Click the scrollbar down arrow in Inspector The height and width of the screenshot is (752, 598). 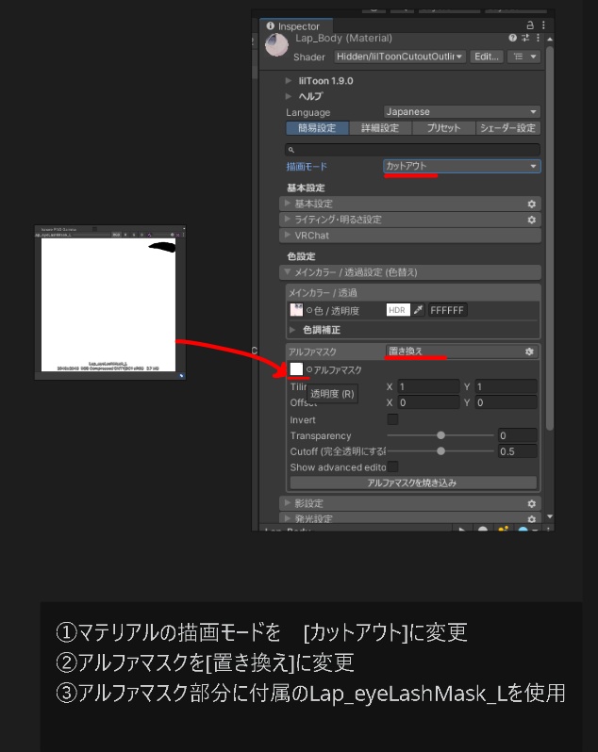pos(550,516)
